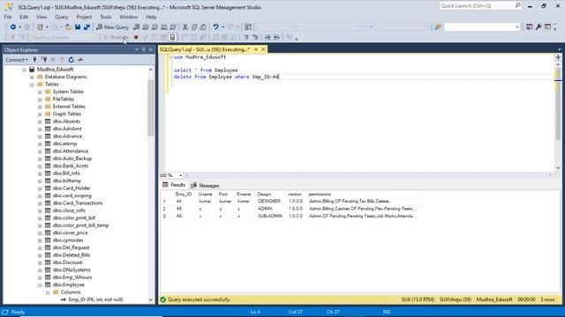Open the Project menu

pyautogui.click(x=84, y=17)
